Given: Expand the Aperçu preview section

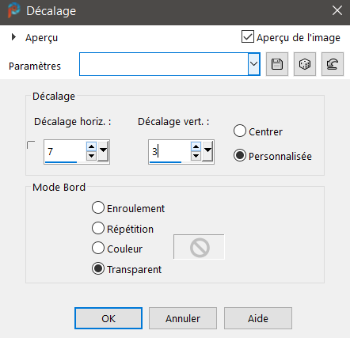Looking at the screenshot, I should coord(13,37).
